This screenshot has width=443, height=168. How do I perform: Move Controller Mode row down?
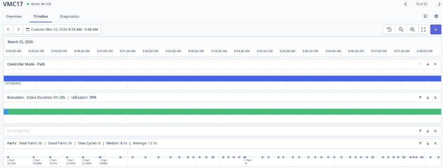(x=428, y=64)
